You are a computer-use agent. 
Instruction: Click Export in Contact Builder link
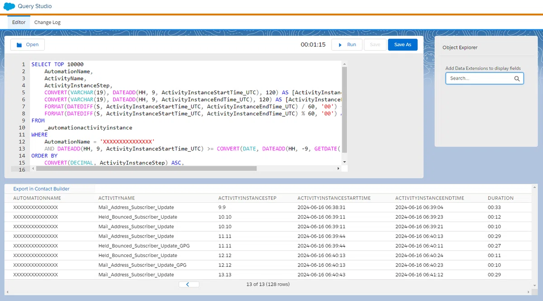point(42,189)
